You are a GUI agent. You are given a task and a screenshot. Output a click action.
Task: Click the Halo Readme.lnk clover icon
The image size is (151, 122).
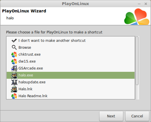[x=14, y=96]
